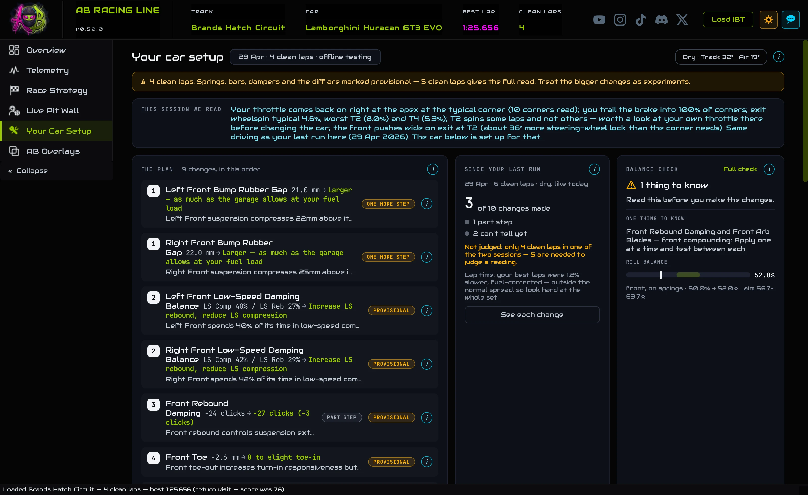Image resolution: width=808 pixels, height=495 pixels.
Task: Open The Plan info icon
Action: 433,169
